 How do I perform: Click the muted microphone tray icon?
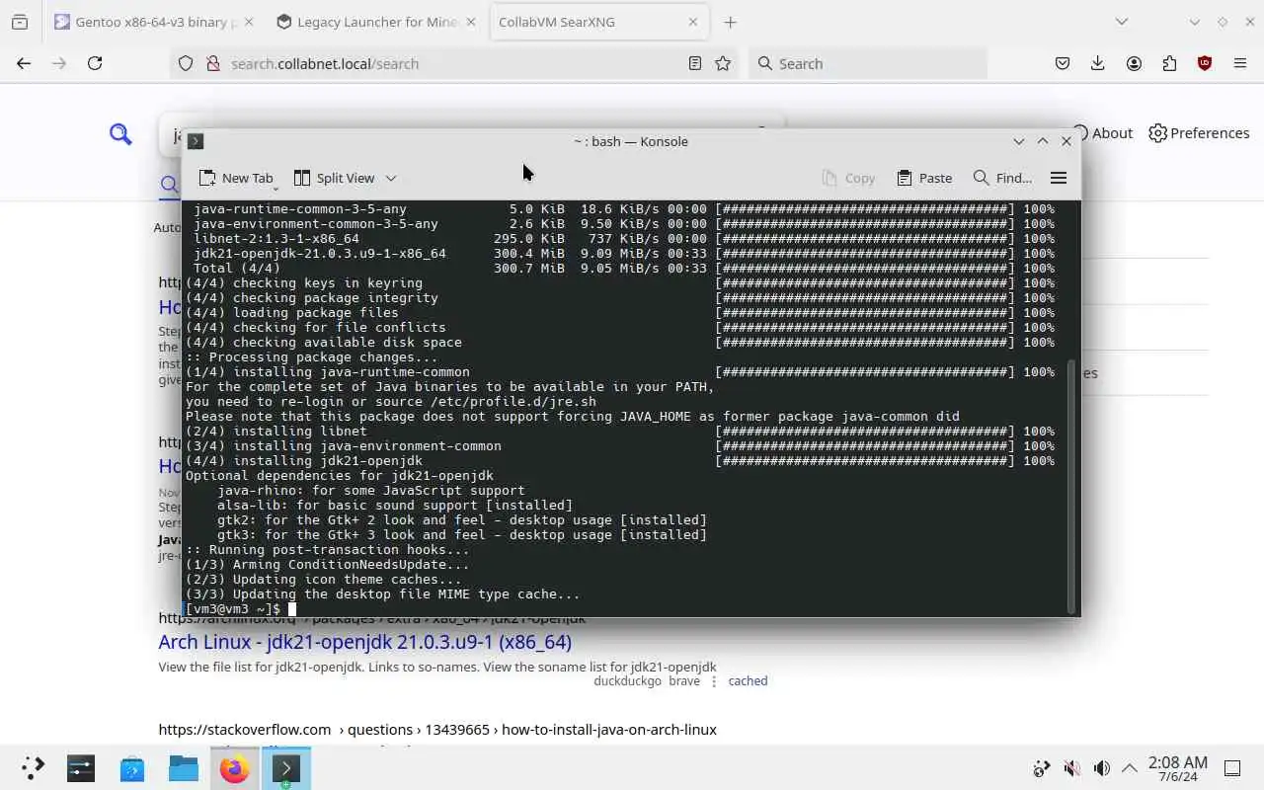coord(1071,768)
